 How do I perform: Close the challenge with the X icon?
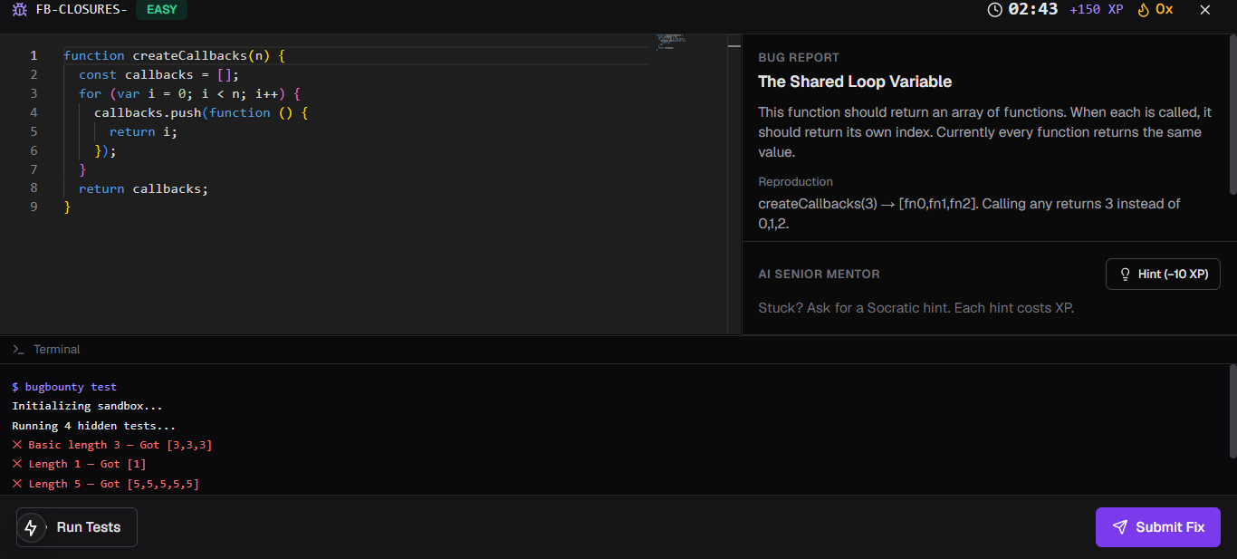pos(1204,10)
